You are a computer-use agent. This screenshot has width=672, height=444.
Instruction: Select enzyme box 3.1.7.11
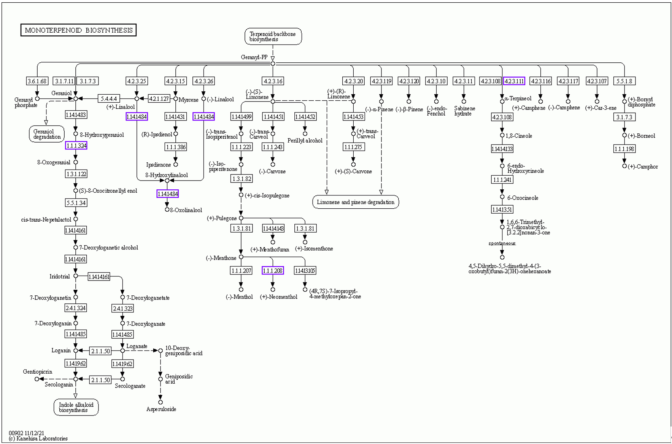64,81
